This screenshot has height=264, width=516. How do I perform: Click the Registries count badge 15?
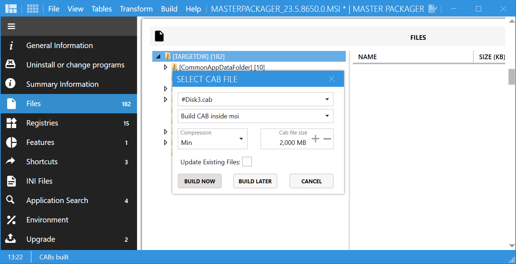click(126, 123)
